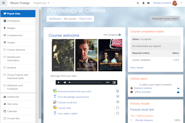
Task: Click the Participants people icon
Action: click(5, 21)
